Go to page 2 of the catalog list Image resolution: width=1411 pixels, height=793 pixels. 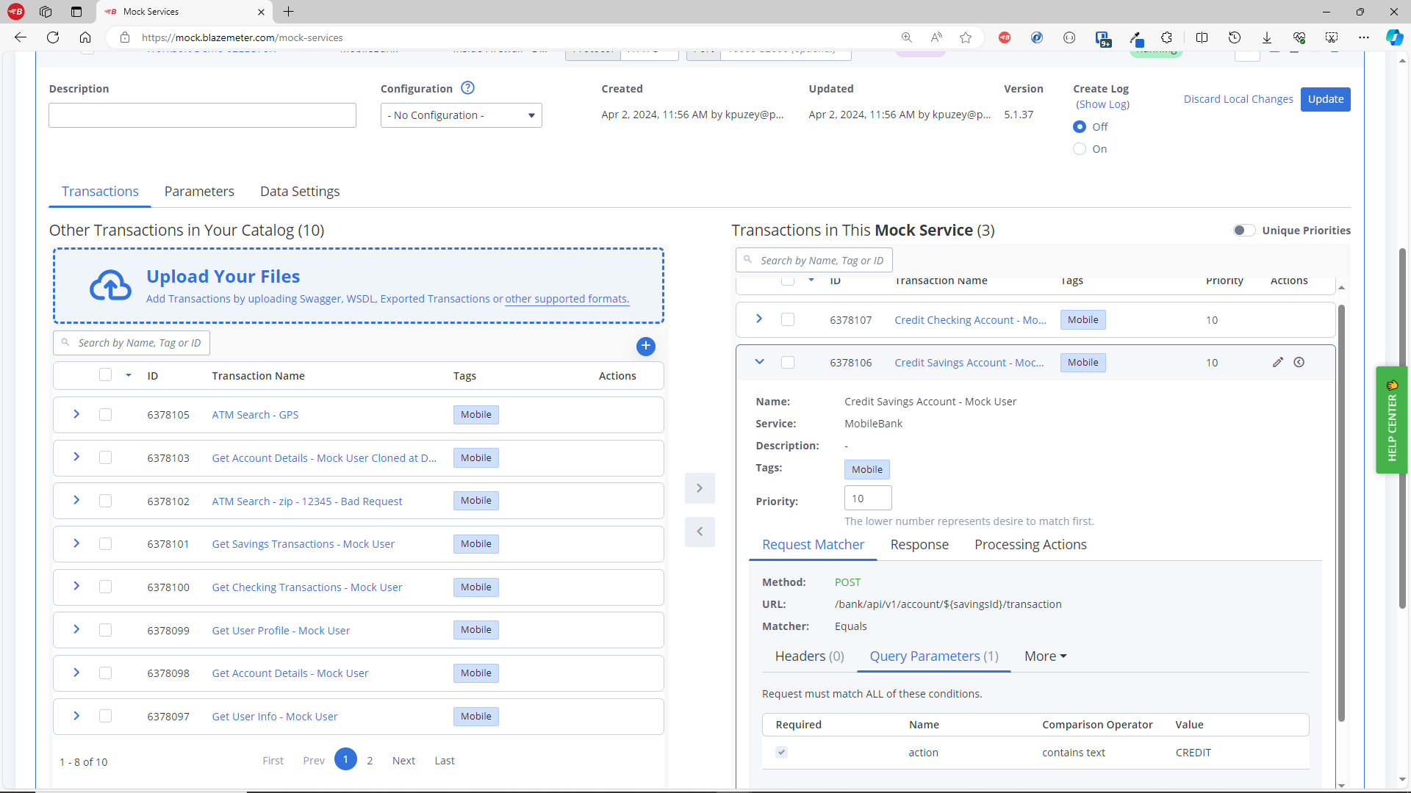pos(370,760)
